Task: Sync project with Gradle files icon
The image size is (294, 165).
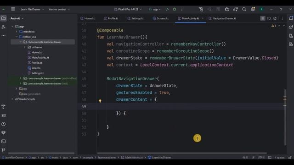Action: point(235,9)
